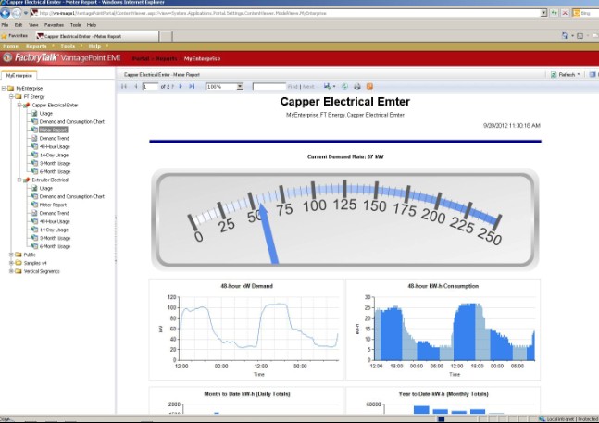
Task: Expand the Public folder in tree
Action: (11, 255)
